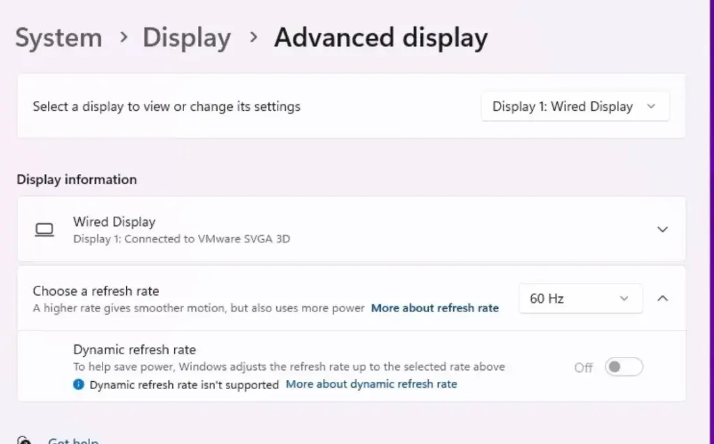Click the blue info icon for dynamic refresh
Image resolution: width=714 pixels, height=444 pixels.
[x=79, y=384]
